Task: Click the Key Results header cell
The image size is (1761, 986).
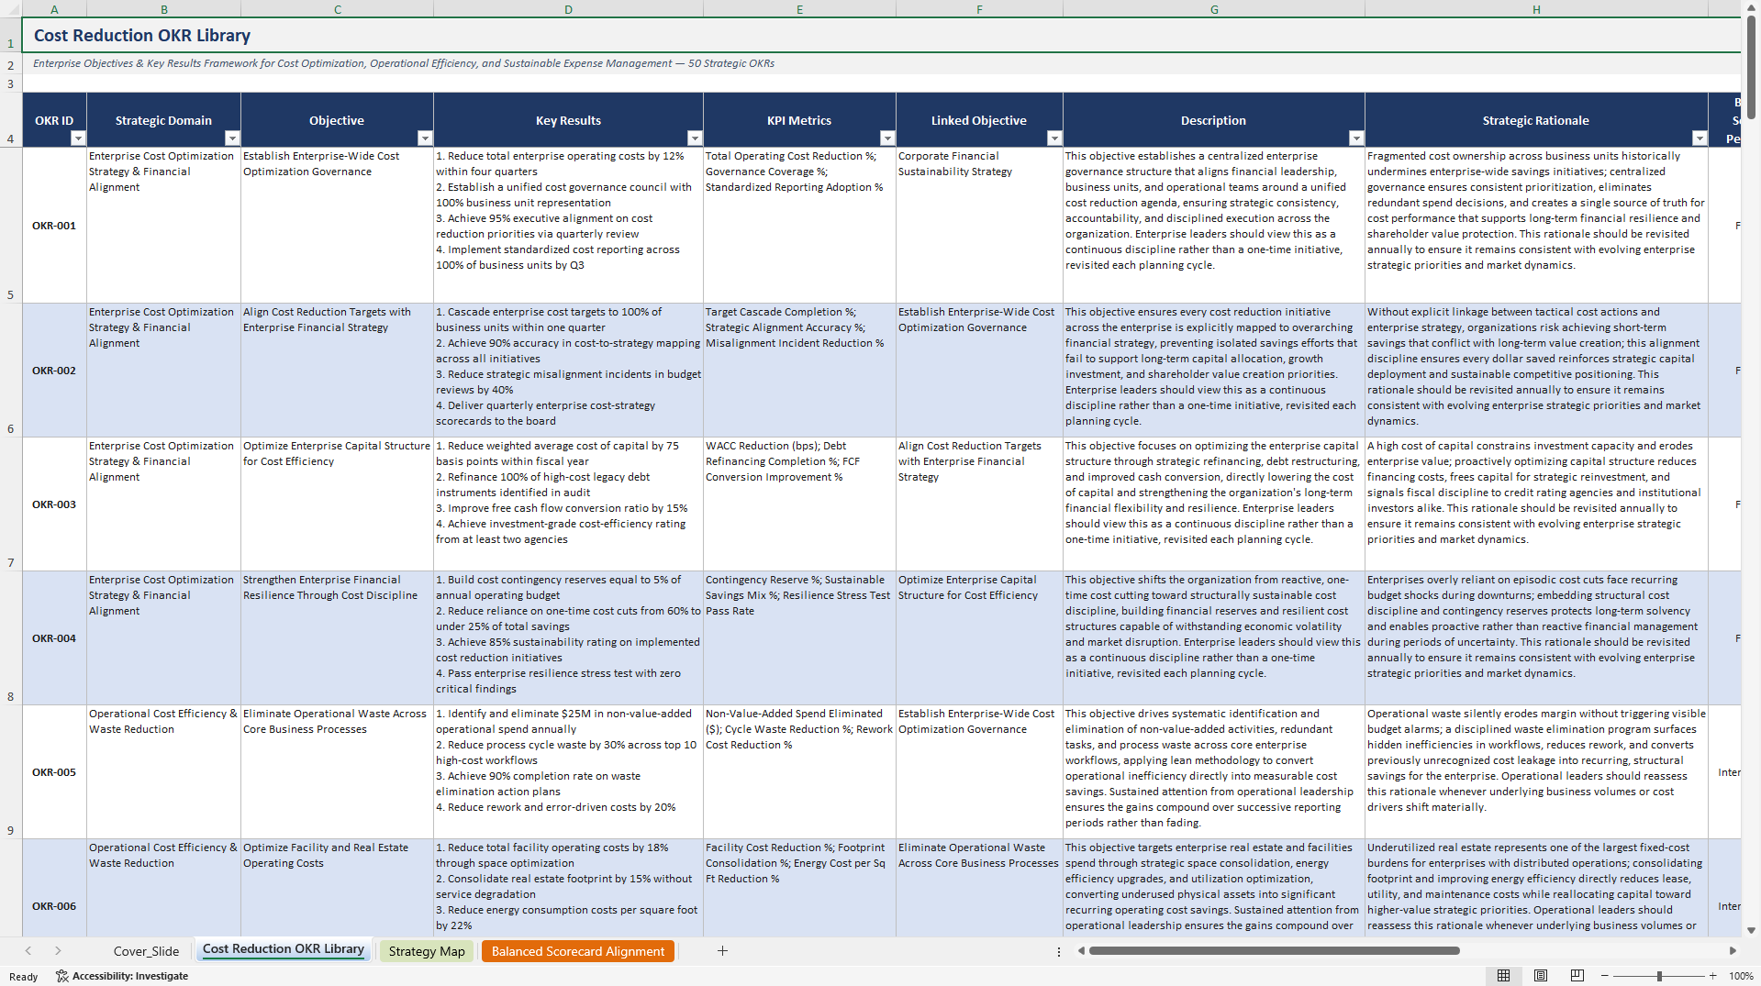Action: click(x=568, y=120)
